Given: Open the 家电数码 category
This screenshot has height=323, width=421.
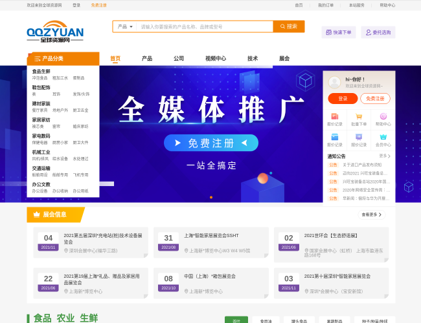Looking at the screenshot, I should (41, 136).
